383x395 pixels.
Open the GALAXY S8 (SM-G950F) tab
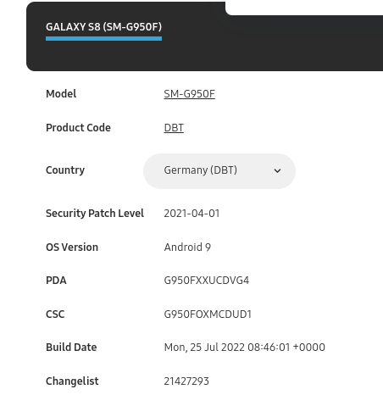[103, 27]
